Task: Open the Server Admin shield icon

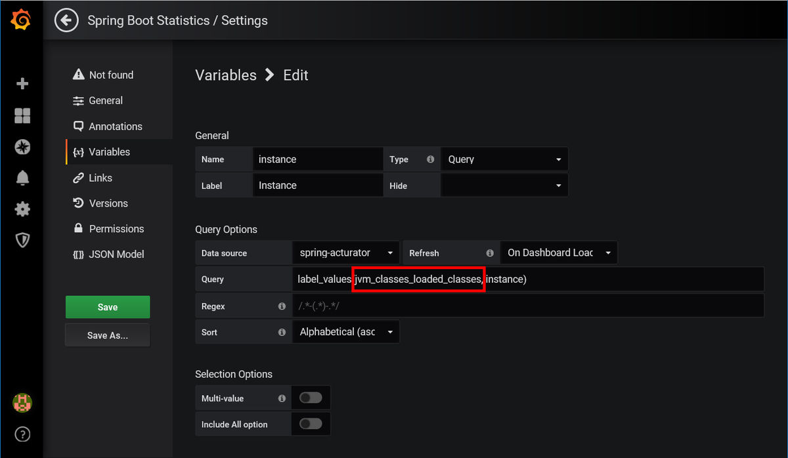Action: [x=22, y=240]
